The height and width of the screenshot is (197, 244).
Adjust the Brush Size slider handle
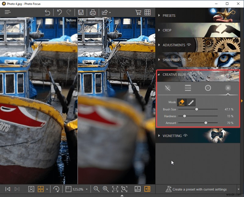click(x=196, y=109)
